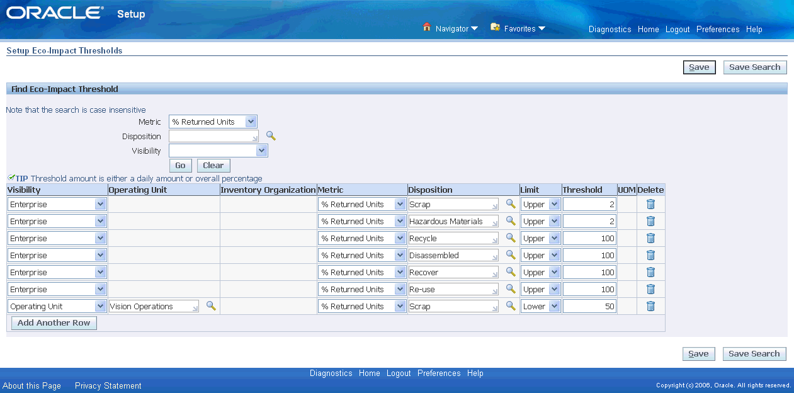
Task: Click the Threshold field showing 50
Action: 589,307
